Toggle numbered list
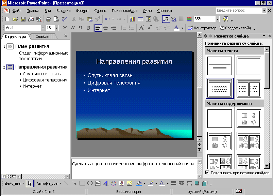Viewport: 273px width, 196px height. pyautogui.click(x=123, y=28)
